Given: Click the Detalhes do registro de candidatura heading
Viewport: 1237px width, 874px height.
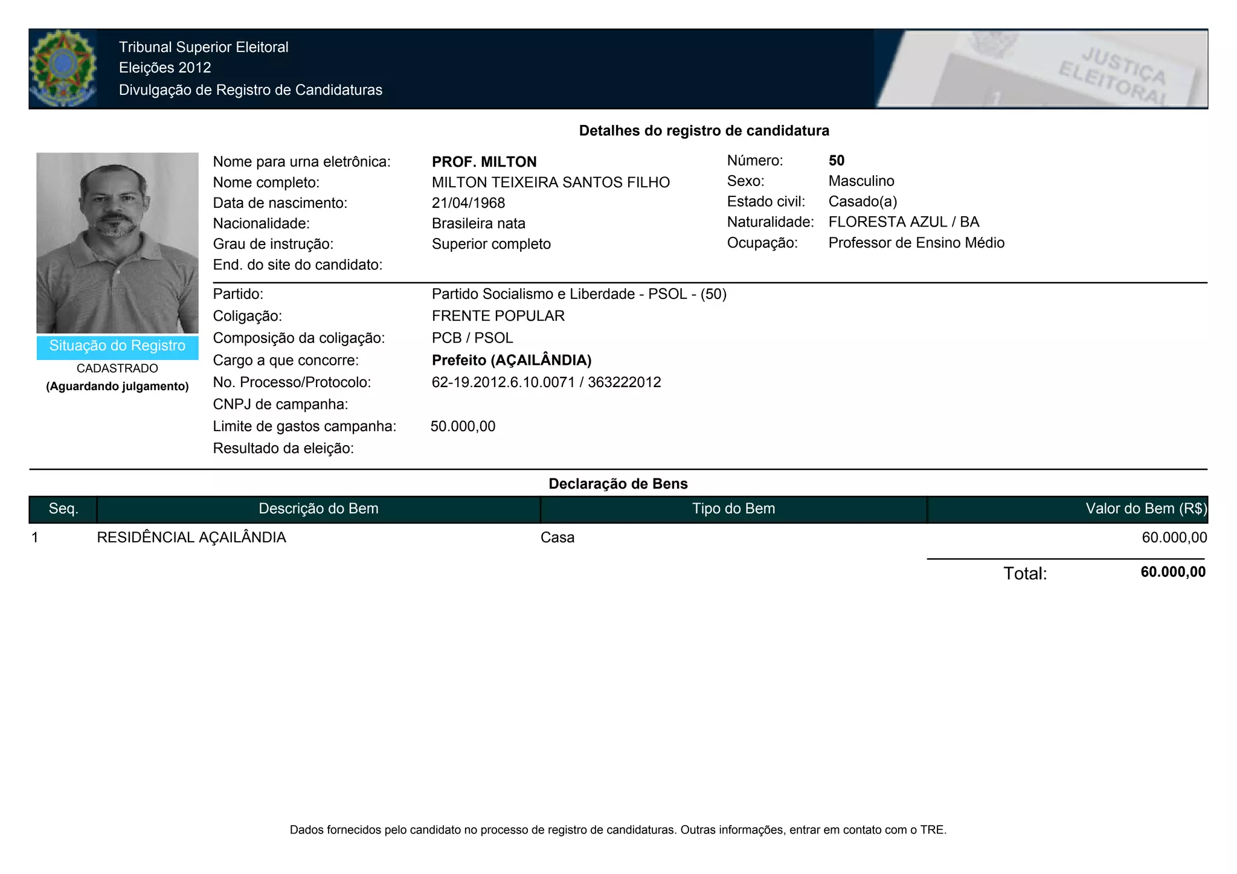Looking at the screenshot, I should [704, 130].
